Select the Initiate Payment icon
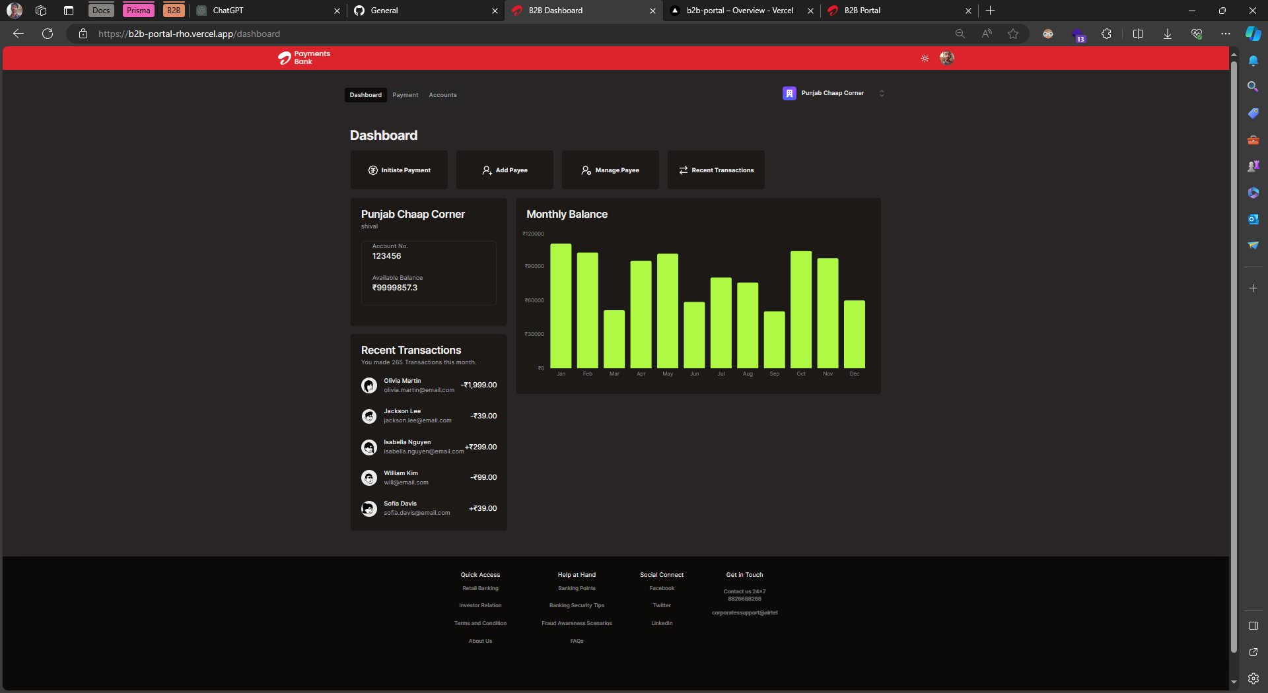Screen dimensions: 1268x693 [373, 170]
